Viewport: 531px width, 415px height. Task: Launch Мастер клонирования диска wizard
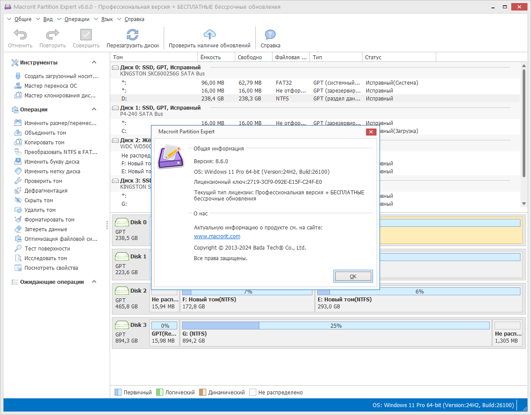55,95
